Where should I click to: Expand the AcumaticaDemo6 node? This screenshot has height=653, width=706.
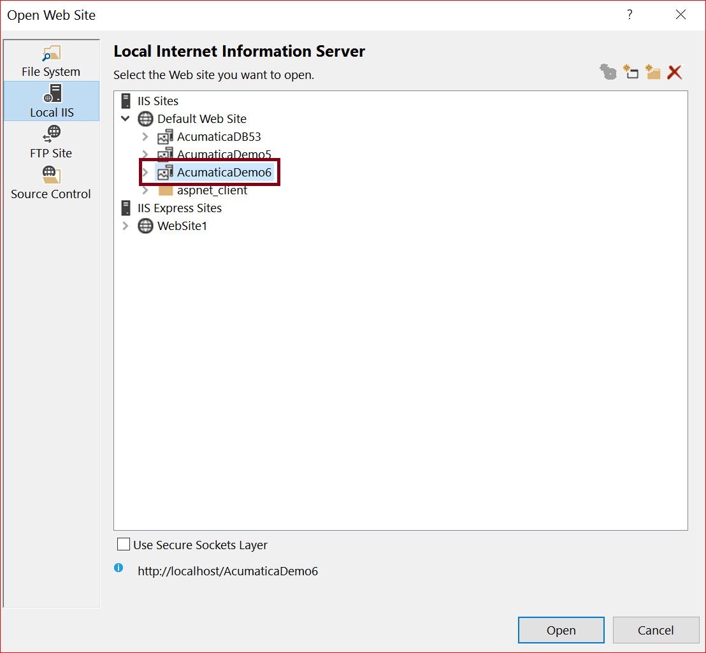point(145,173)
